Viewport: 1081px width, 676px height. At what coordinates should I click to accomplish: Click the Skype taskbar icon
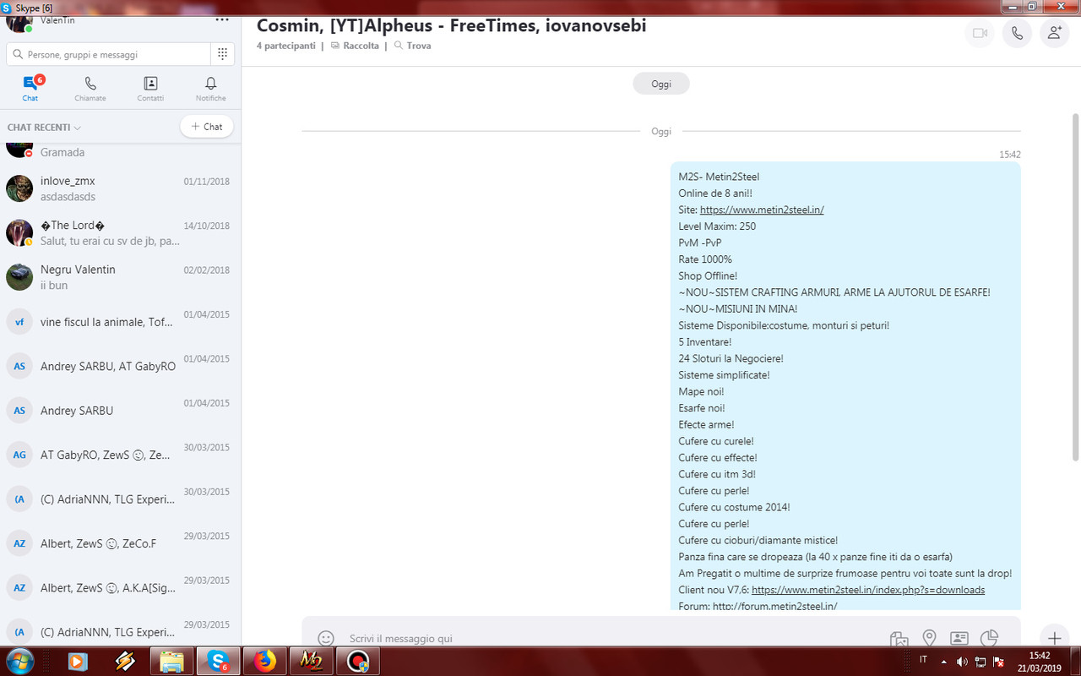218,661
